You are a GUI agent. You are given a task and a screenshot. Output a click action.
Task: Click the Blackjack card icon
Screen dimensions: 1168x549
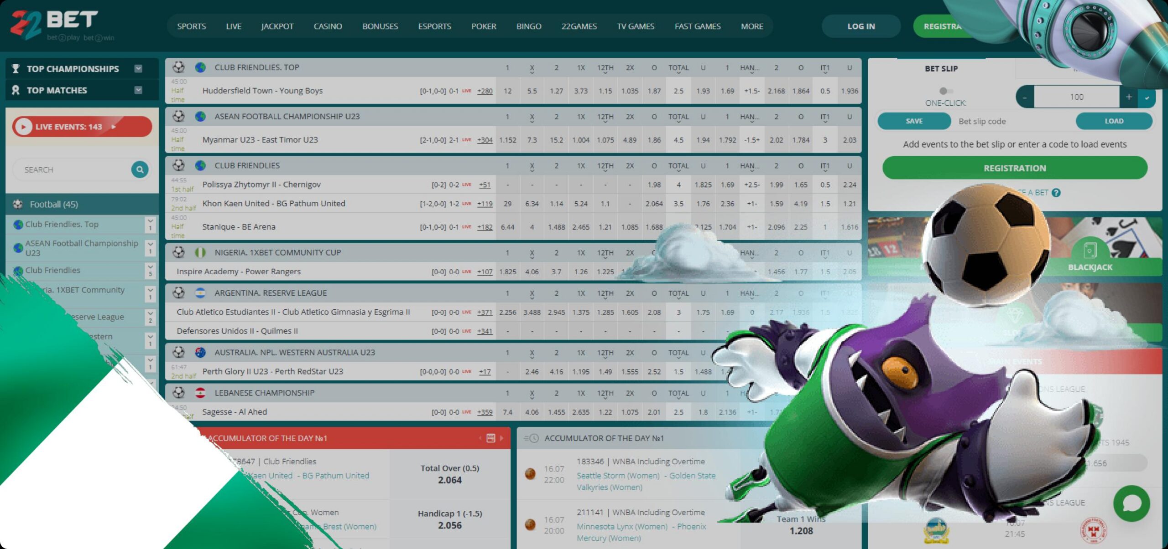pos(1090,250)
